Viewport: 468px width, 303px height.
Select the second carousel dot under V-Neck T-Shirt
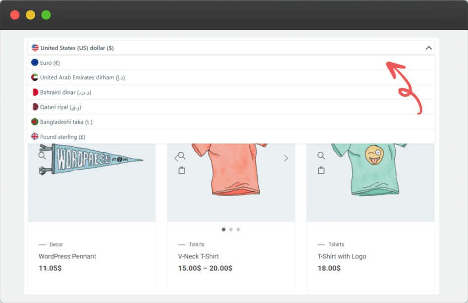pos(231,230)
